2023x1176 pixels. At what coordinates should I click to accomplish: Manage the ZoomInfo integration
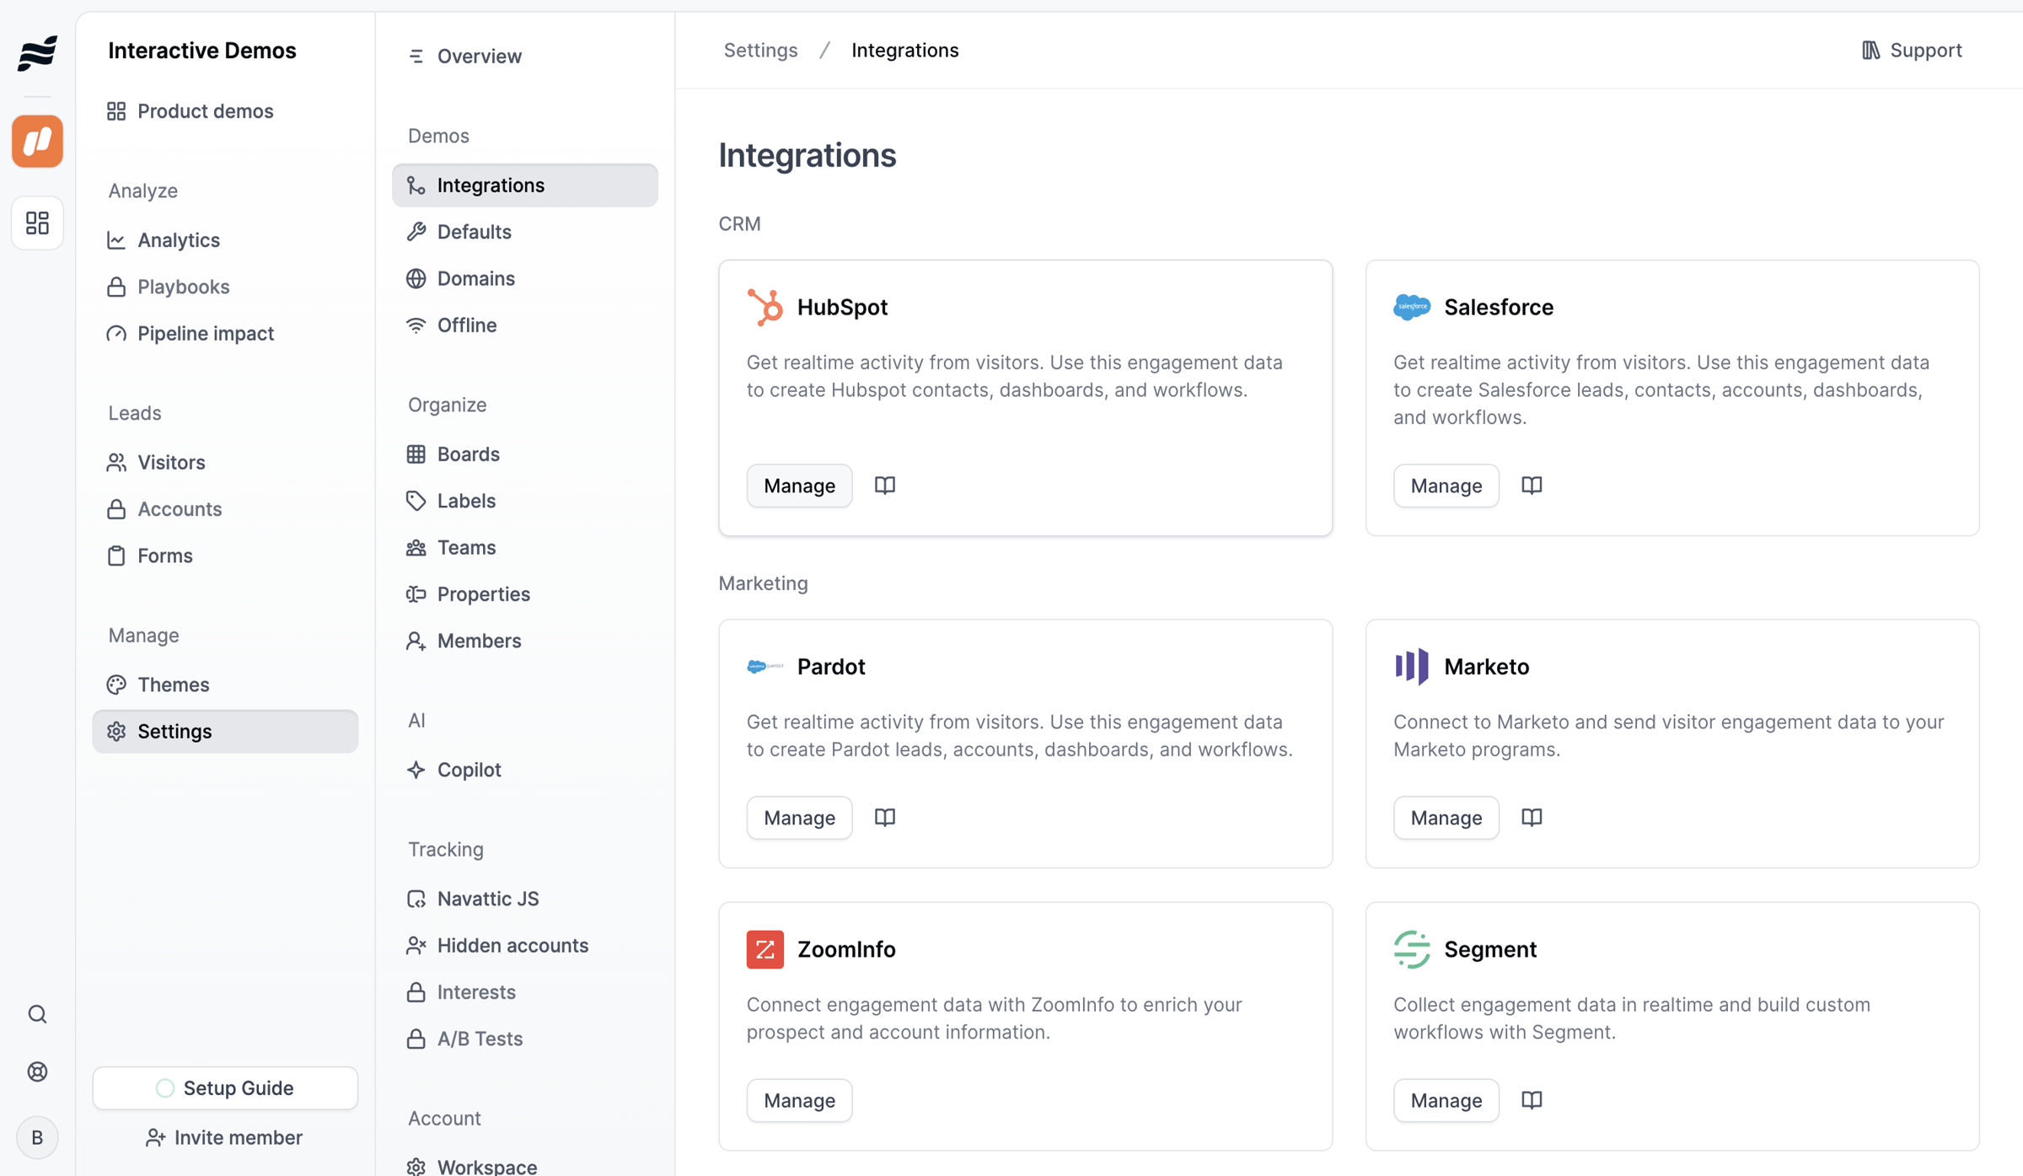click(799, 1100)
